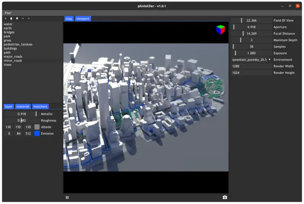Click the Focal Distance slider
Image resolution: width=304 pixels, height=204 pixels.
[252, 33]
